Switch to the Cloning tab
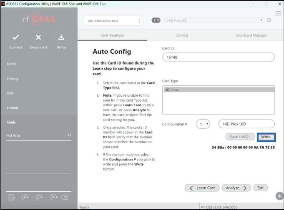 182,35
